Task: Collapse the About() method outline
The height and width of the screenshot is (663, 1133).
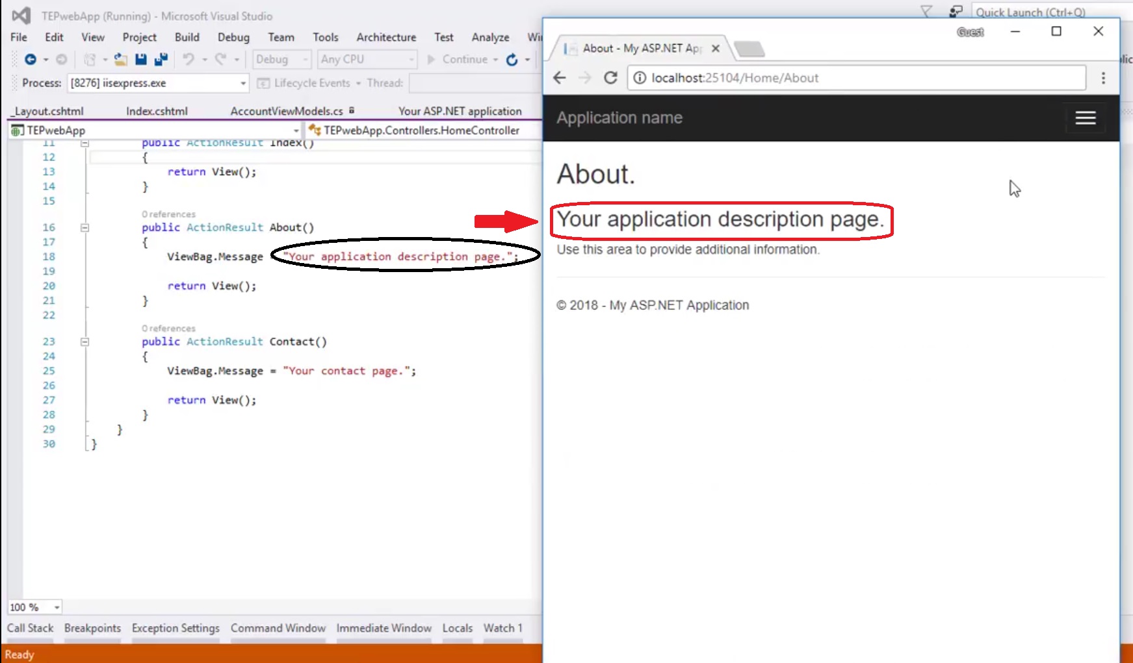Action: [x=85, y=228]
